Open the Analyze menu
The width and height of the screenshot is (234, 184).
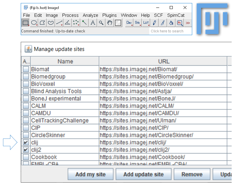click(x=91, y=15)
